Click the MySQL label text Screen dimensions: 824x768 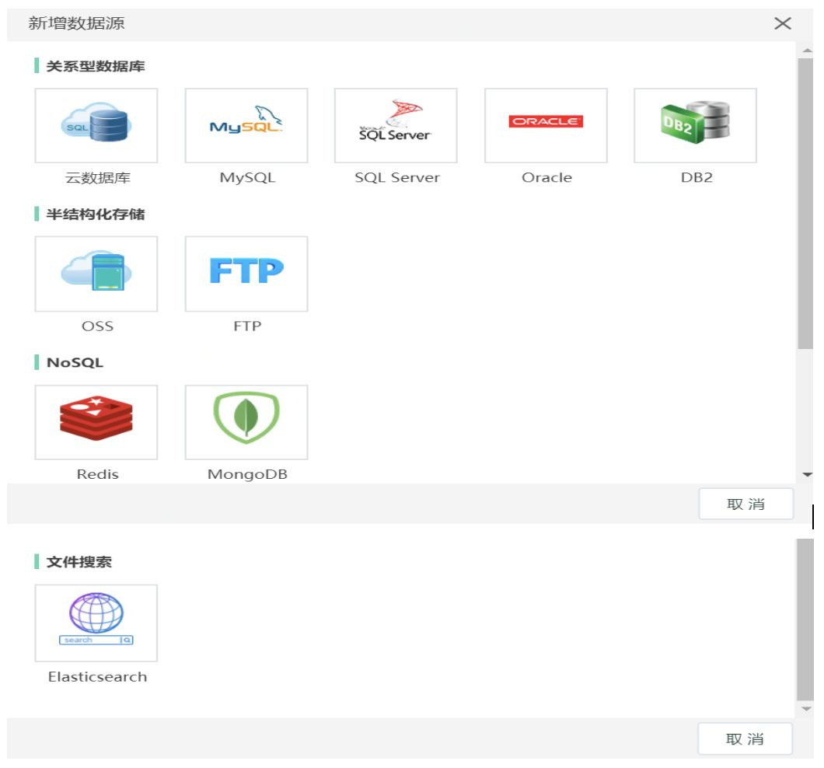click(x=247, y=178)
